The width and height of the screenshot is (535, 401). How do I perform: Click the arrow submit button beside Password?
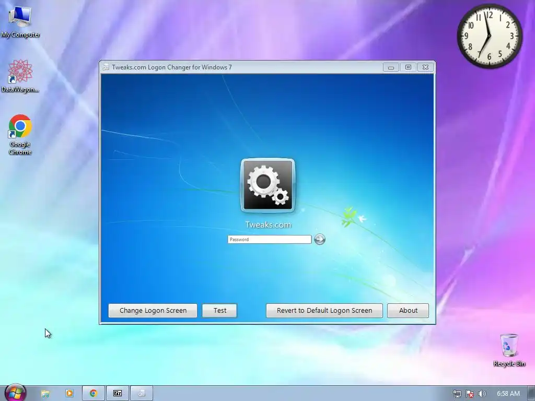[320, 239]
